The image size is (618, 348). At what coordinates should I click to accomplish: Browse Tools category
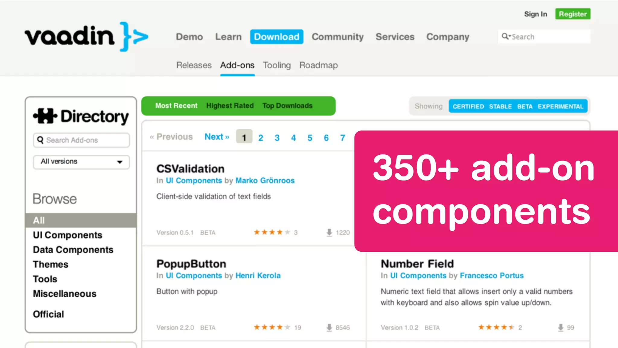click(x=45, y=279)
